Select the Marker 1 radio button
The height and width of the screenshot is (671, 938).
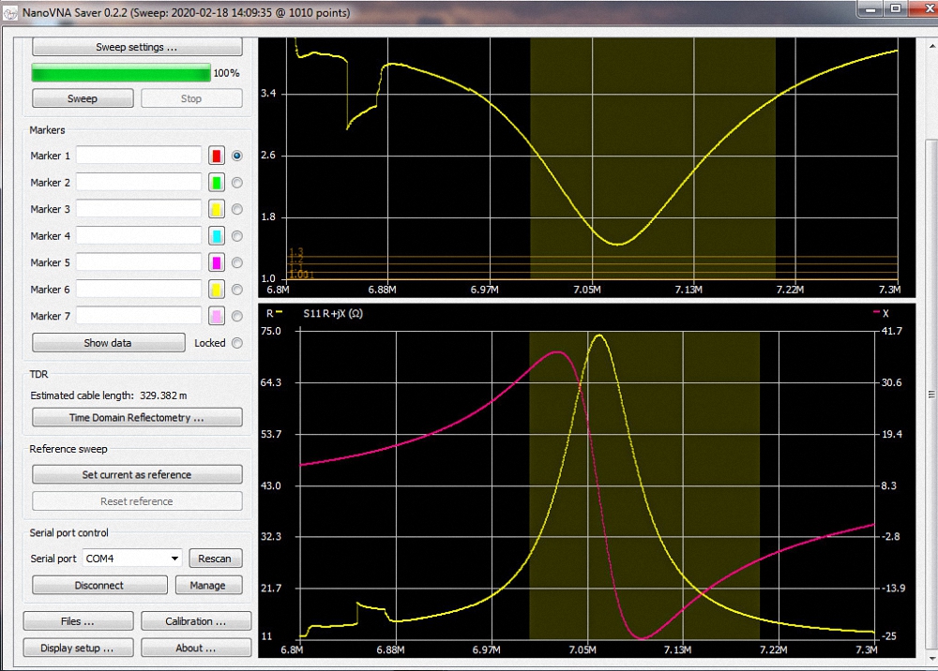click(237, 156)
